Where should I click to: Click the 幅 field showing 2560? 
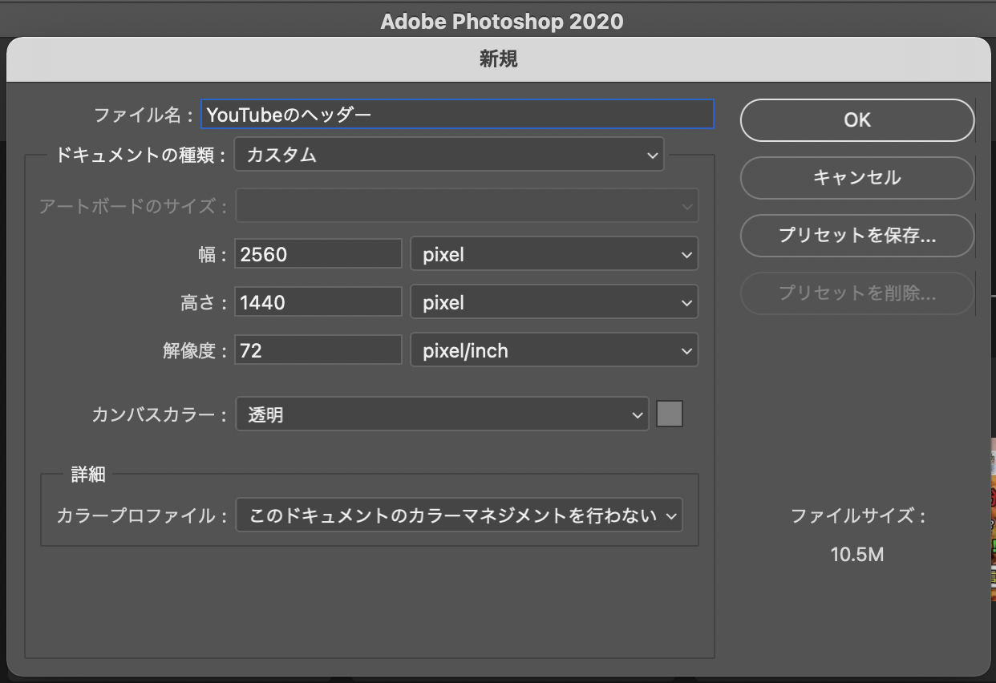click(x=318, y=253)
